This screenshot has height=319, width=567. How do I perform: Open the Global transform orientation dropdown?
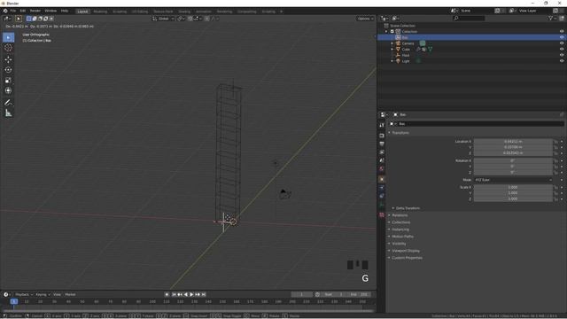[163, 19]
